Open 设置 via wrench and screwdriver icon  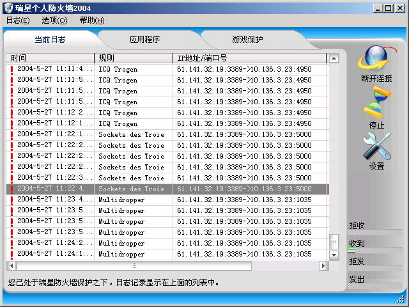(x=376, y=146)
